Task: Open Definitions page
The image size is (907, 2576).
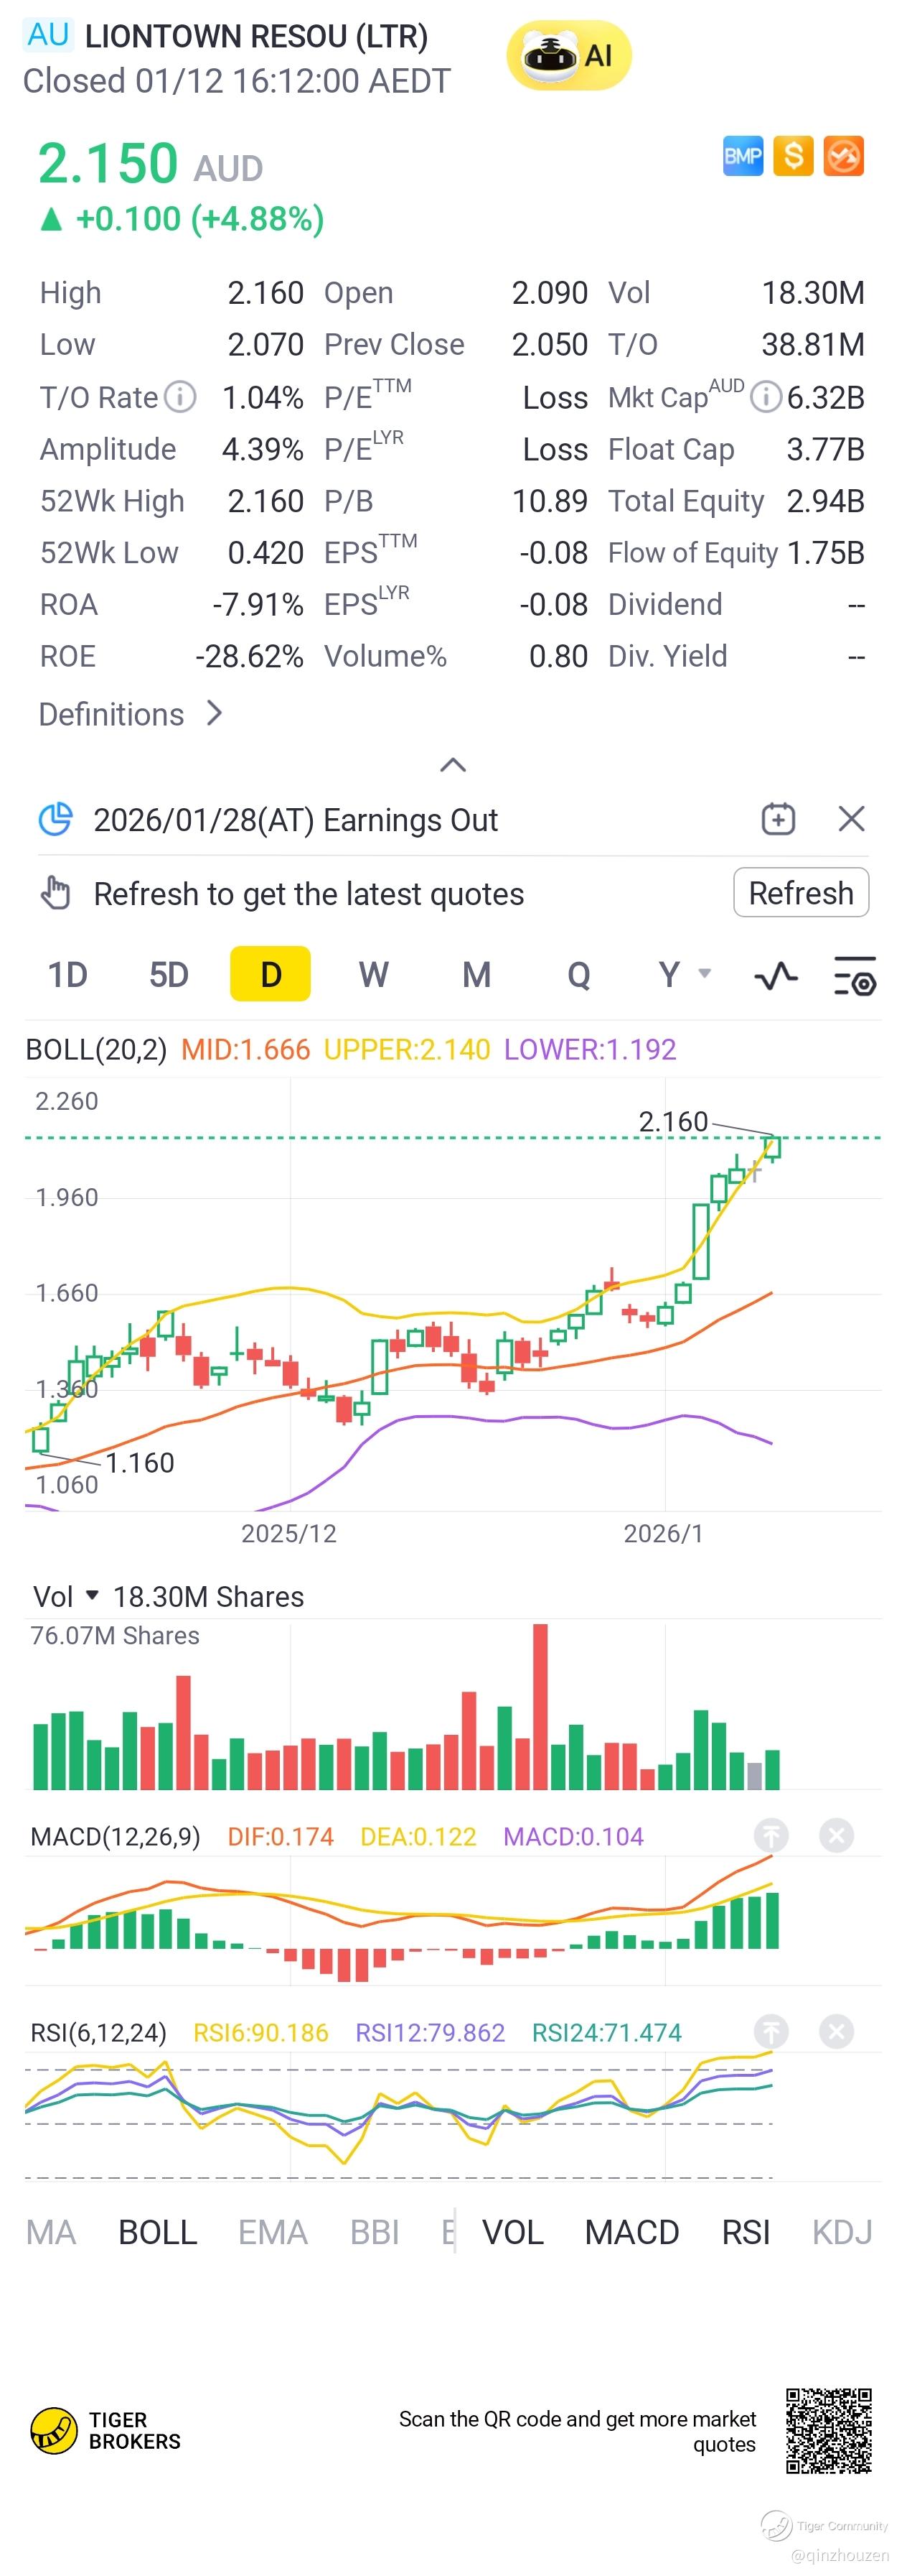Action: pos(130,714)
